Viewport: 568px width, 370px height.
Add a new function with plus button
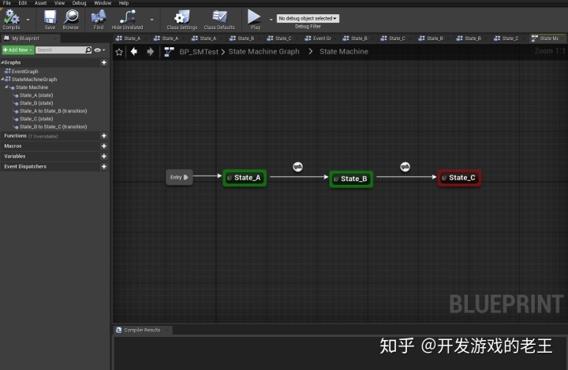pos(104,136)
